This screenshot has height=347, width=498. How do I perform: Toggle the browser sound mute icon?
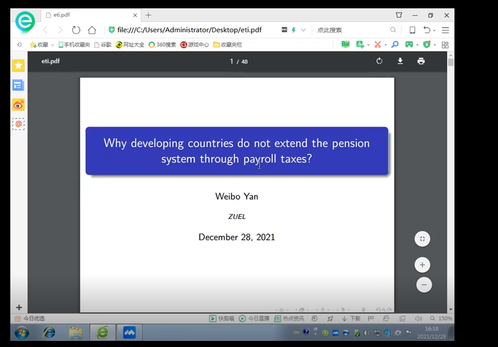click(x=418, y=319)
